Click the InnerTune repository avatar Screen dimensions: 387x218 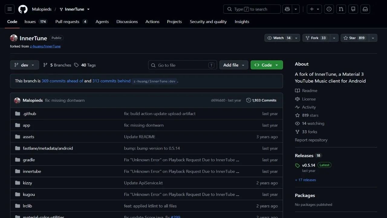[x=14, y=38]
